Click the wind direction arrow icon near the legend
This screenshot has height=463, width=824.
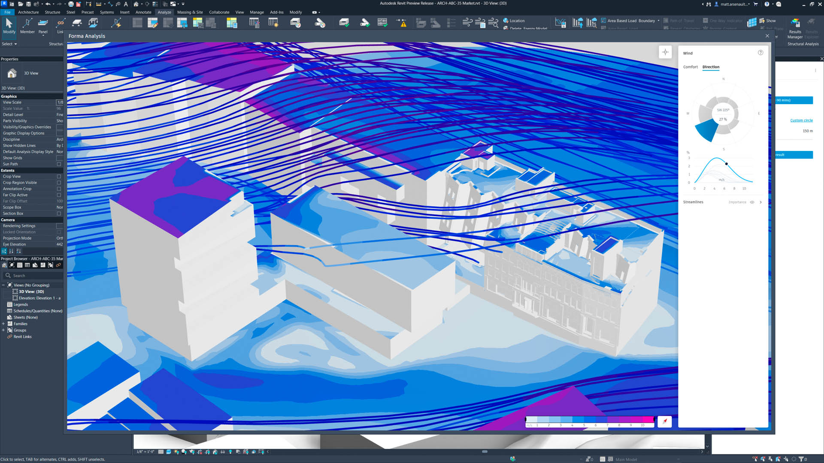[664, 421]
